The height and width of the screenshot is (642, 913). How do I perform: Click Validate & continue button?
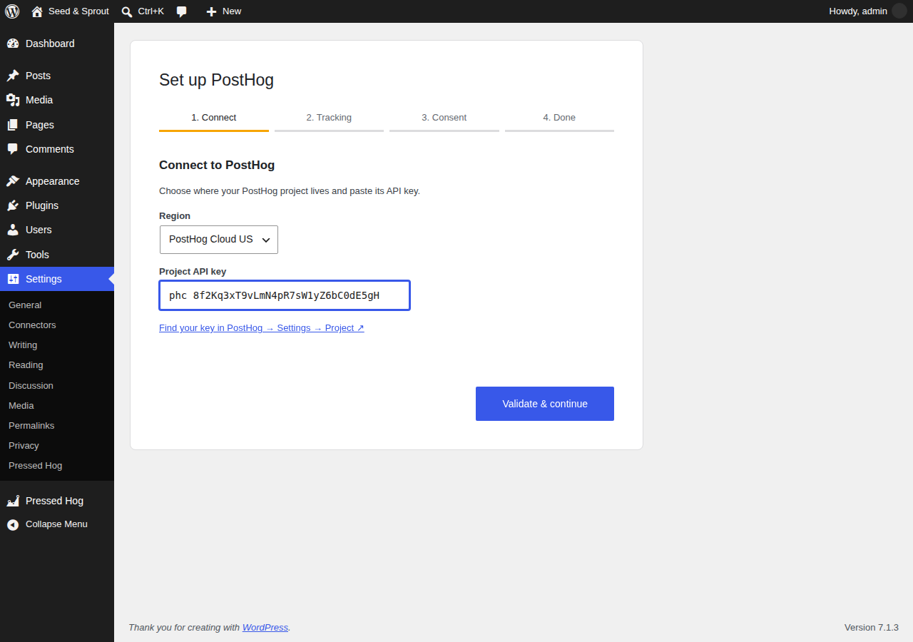545,404
